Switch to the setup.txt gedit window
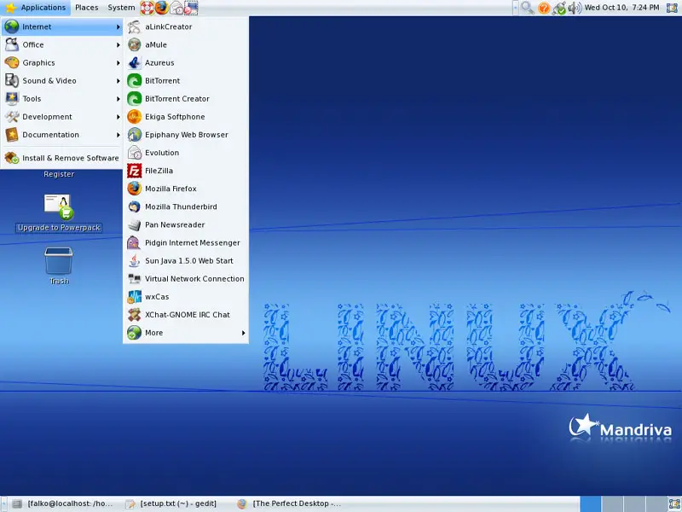This screenshot has height=512, width=682. click(175, 503)
